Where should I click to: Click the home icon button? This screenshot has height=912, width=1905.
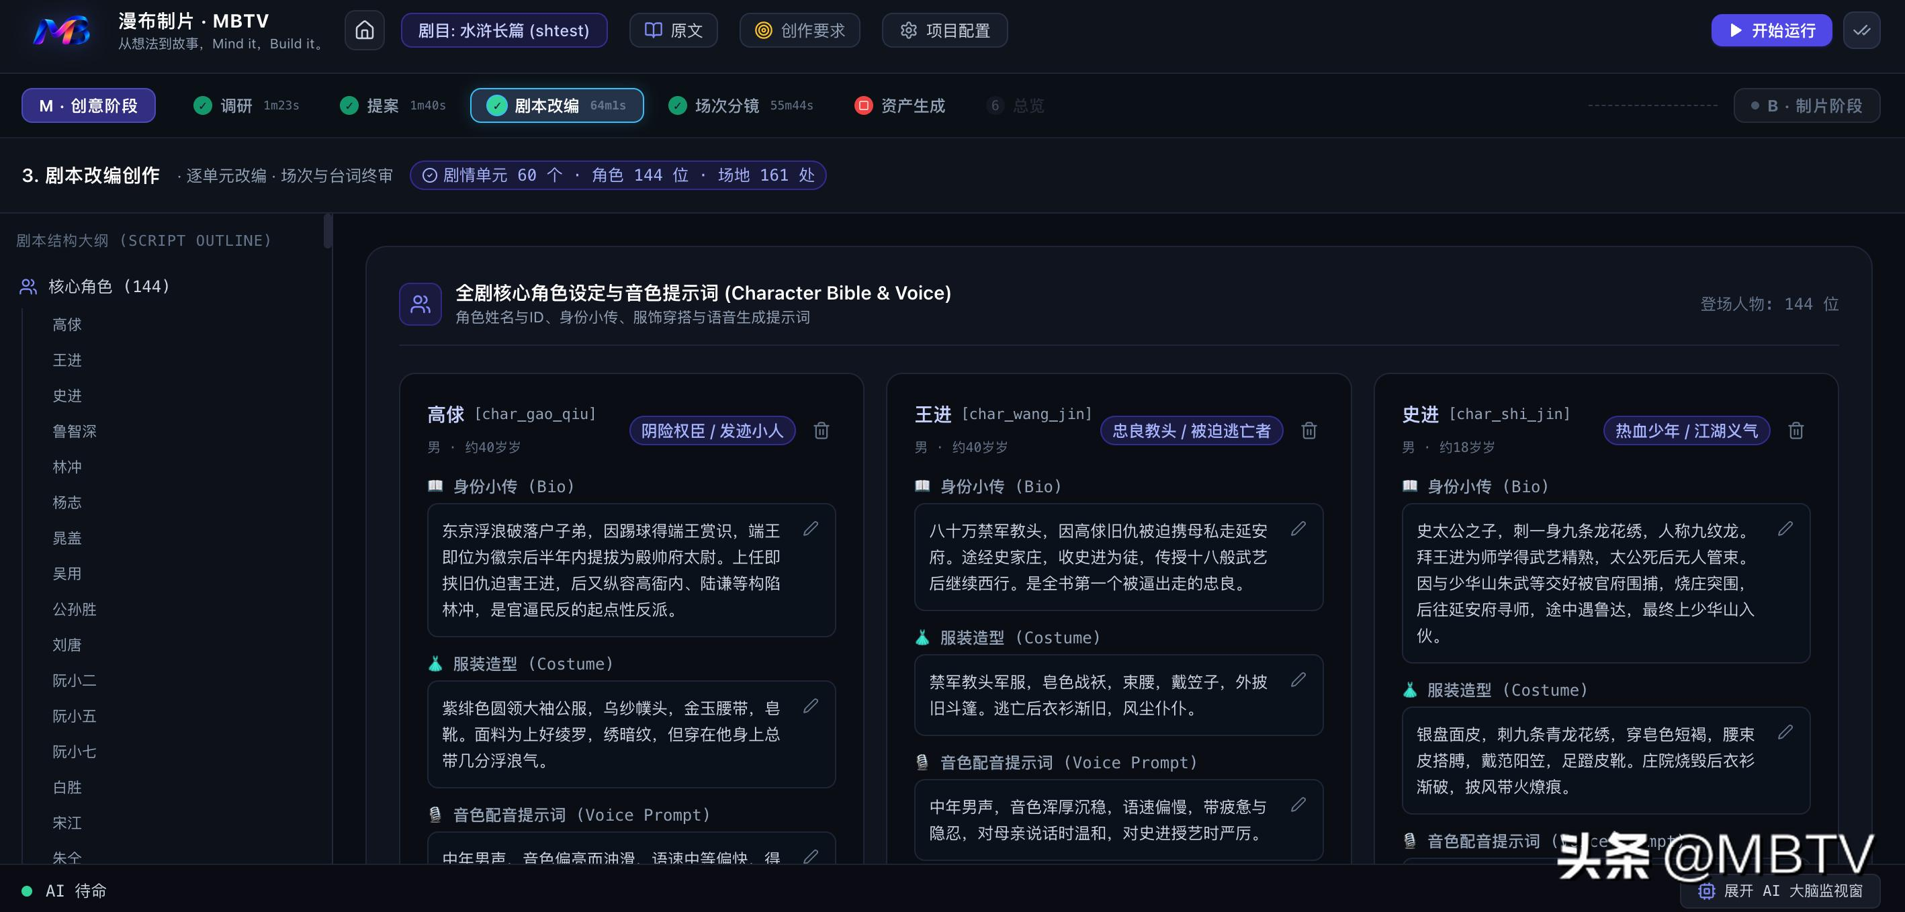tap(364, 30)
